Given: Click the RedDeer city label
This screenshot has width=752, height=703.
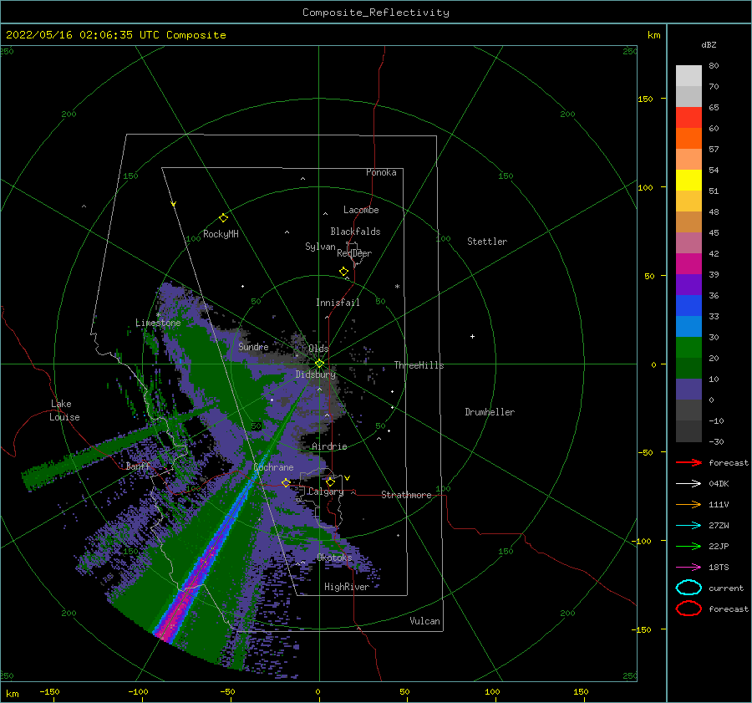Looking at the screenshot, I should (354, 253).
